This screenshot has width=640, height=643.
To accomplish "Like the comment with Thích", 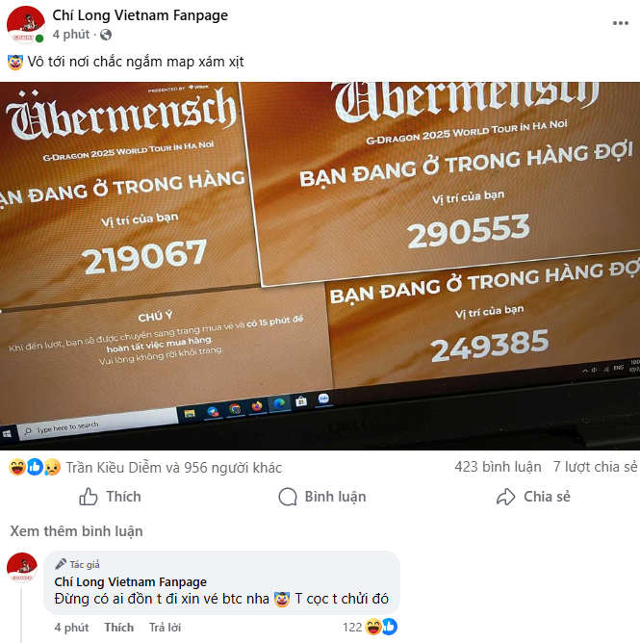I will (119, 628).
